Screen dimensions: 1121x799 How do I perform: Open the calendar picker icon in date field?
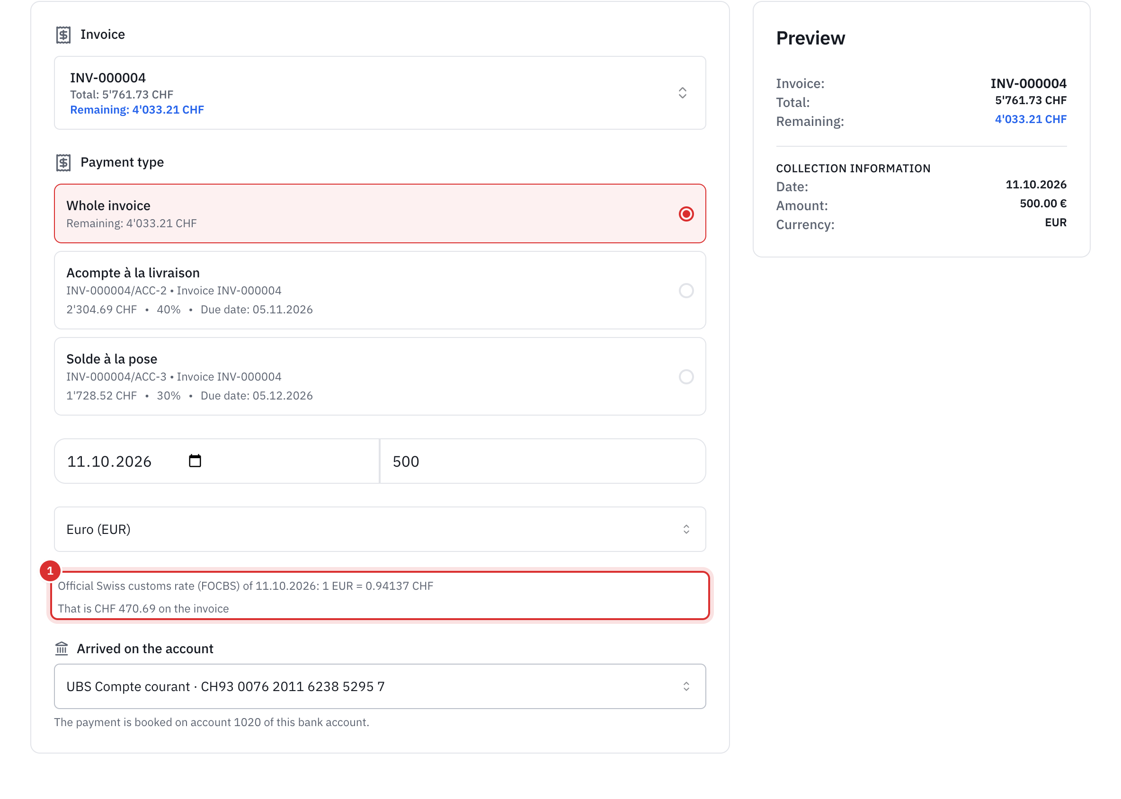pyautogui.click(x=195, y=461)
